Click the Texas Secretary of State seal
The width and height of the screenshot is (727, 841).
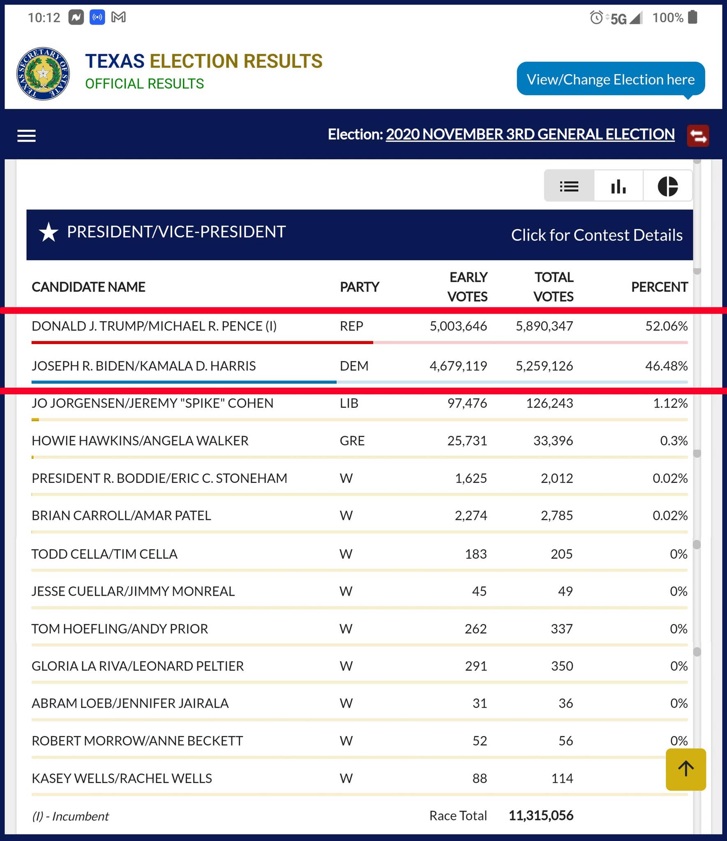(43, 74)
